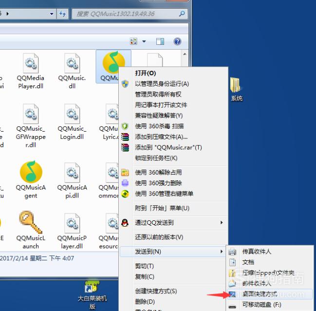This screenshot has width=316, height=311.
Task: Select the QQMusicLaunch key icon
Action: point(31,222)
